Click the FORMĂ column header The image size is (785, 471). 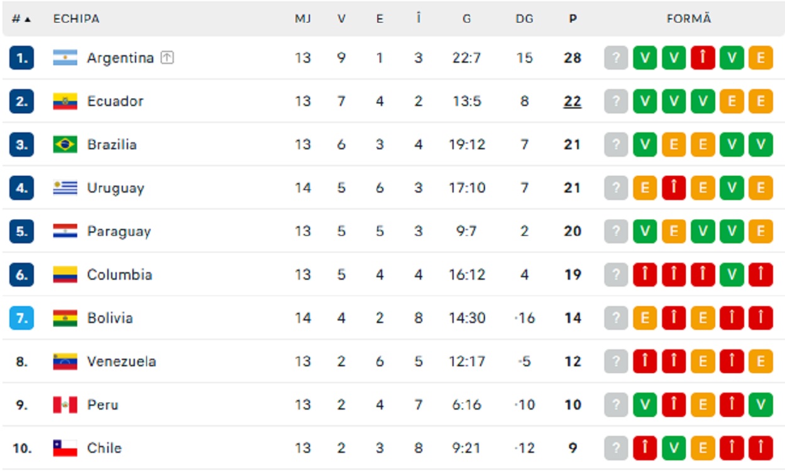point(688,19)
